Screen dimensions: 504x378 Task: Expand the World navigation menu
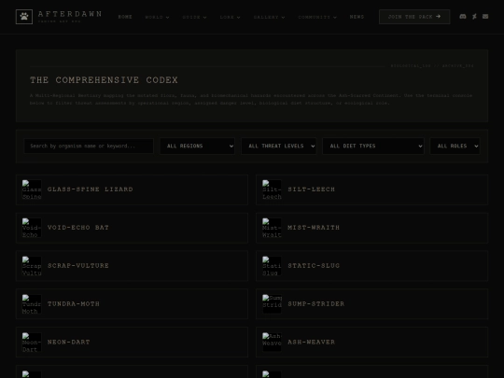(x=157, y=17)
